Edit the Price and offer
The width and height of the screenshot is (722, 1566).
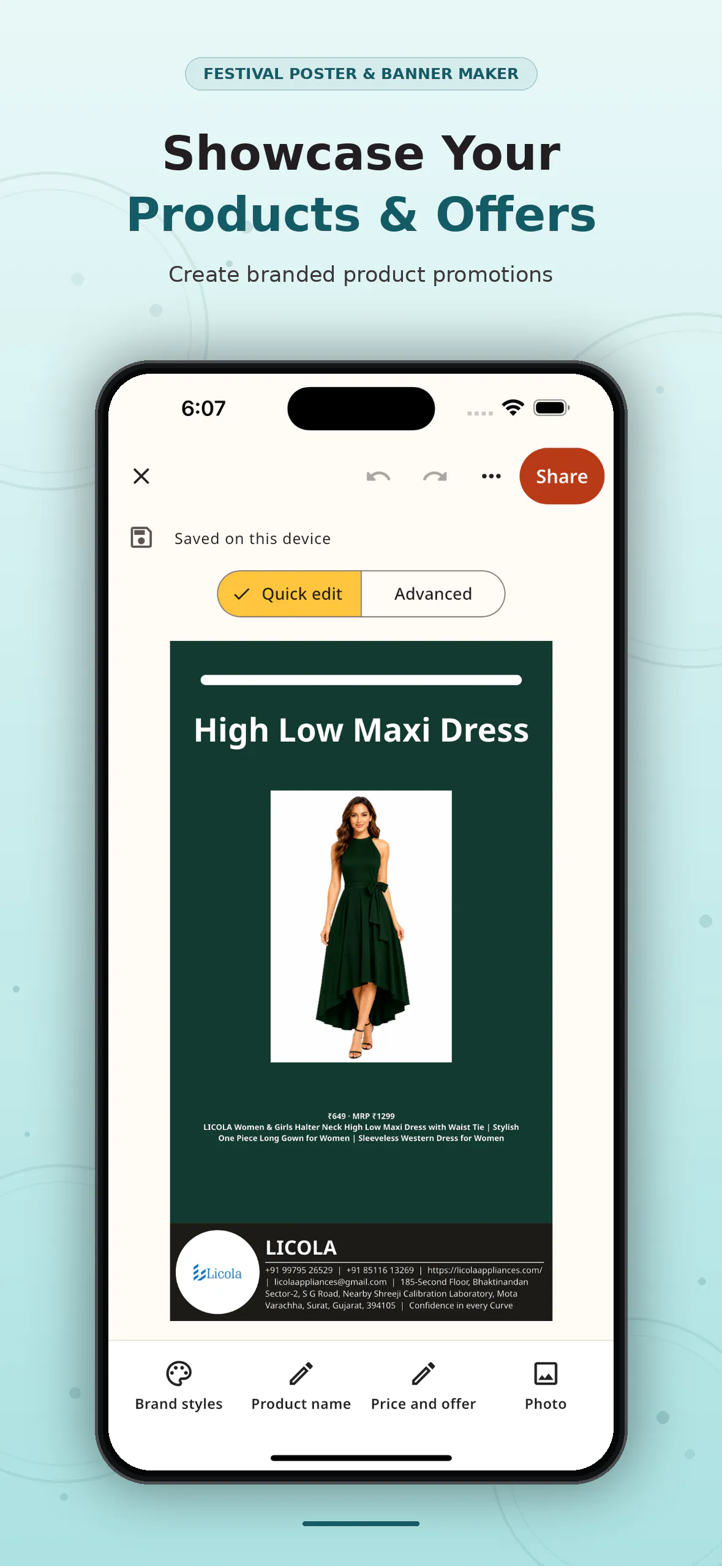pos(423,1386)
